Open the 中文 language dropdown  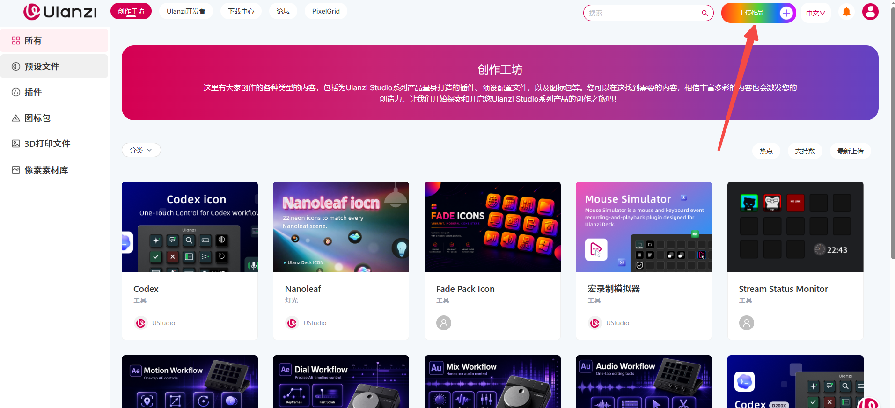pyautogui.click(x=815, y=13)
